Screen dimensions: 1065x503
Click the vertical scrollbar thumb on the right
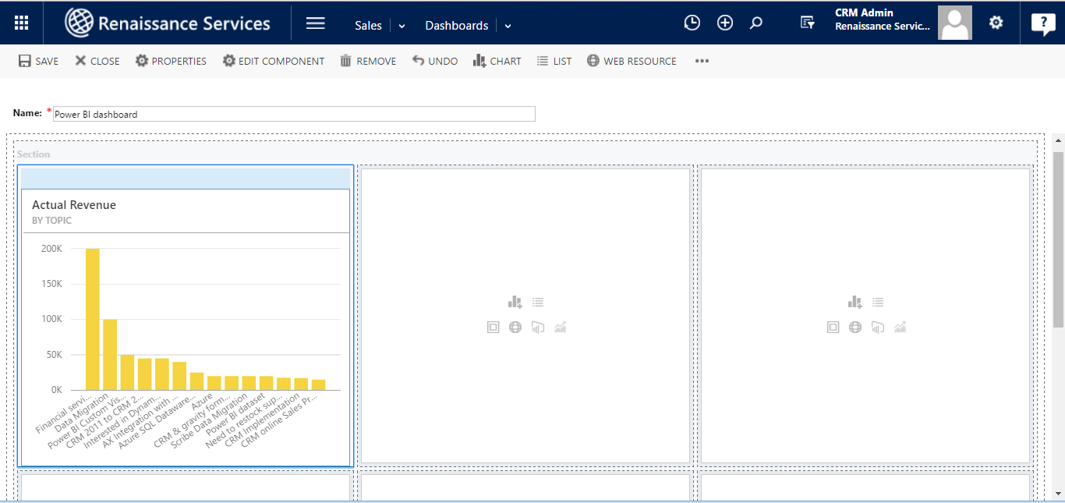point(1058,238)
